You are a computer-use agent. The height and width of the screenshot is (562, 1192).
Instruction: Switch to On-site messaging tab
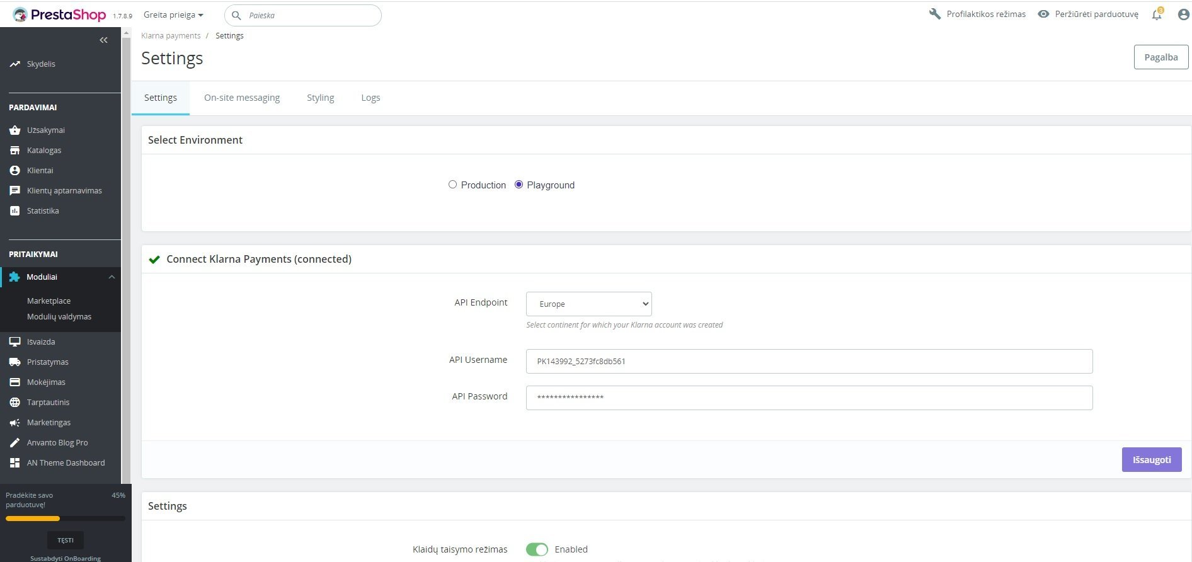pyautogui.click(x=242, y=98)
